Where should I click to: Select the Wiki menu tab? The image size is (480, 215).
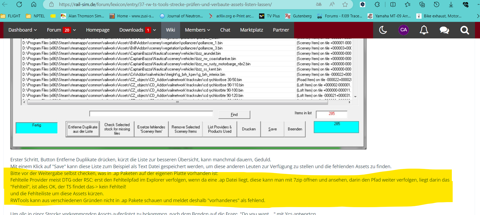click(x=171, y=30)
